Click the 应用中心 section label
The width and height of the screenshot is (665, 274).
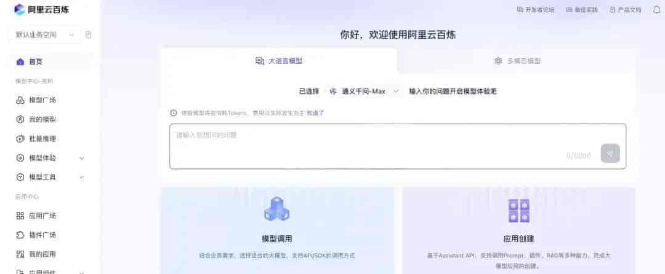click(27, 197)
